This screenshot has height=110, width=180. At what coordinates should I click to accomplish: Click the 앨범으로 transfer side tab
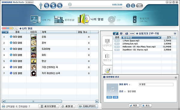point(107,58)
